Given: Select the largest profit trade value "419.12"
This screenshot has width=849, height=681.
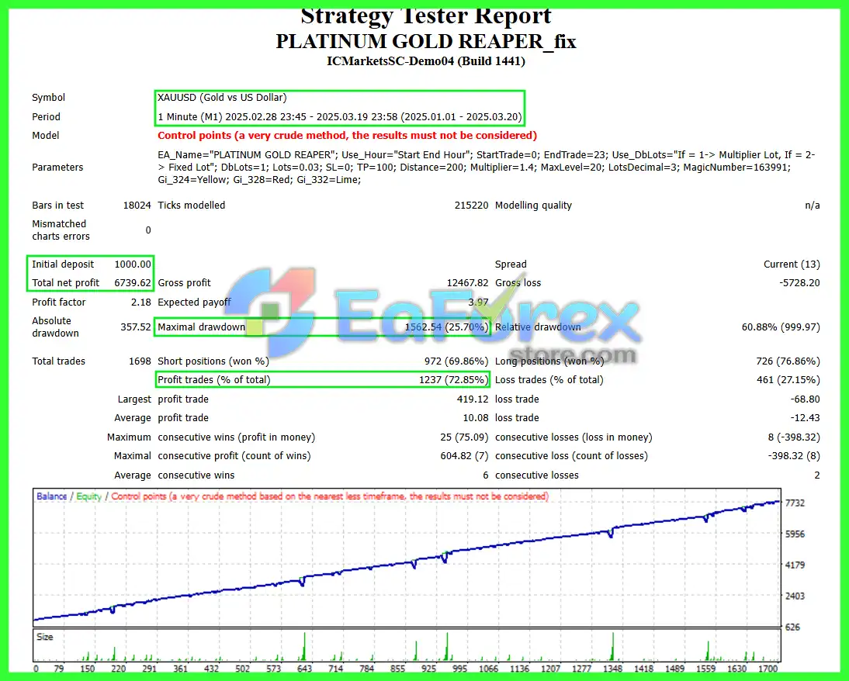Looking at the screenshot, I should tap(473, 399).
